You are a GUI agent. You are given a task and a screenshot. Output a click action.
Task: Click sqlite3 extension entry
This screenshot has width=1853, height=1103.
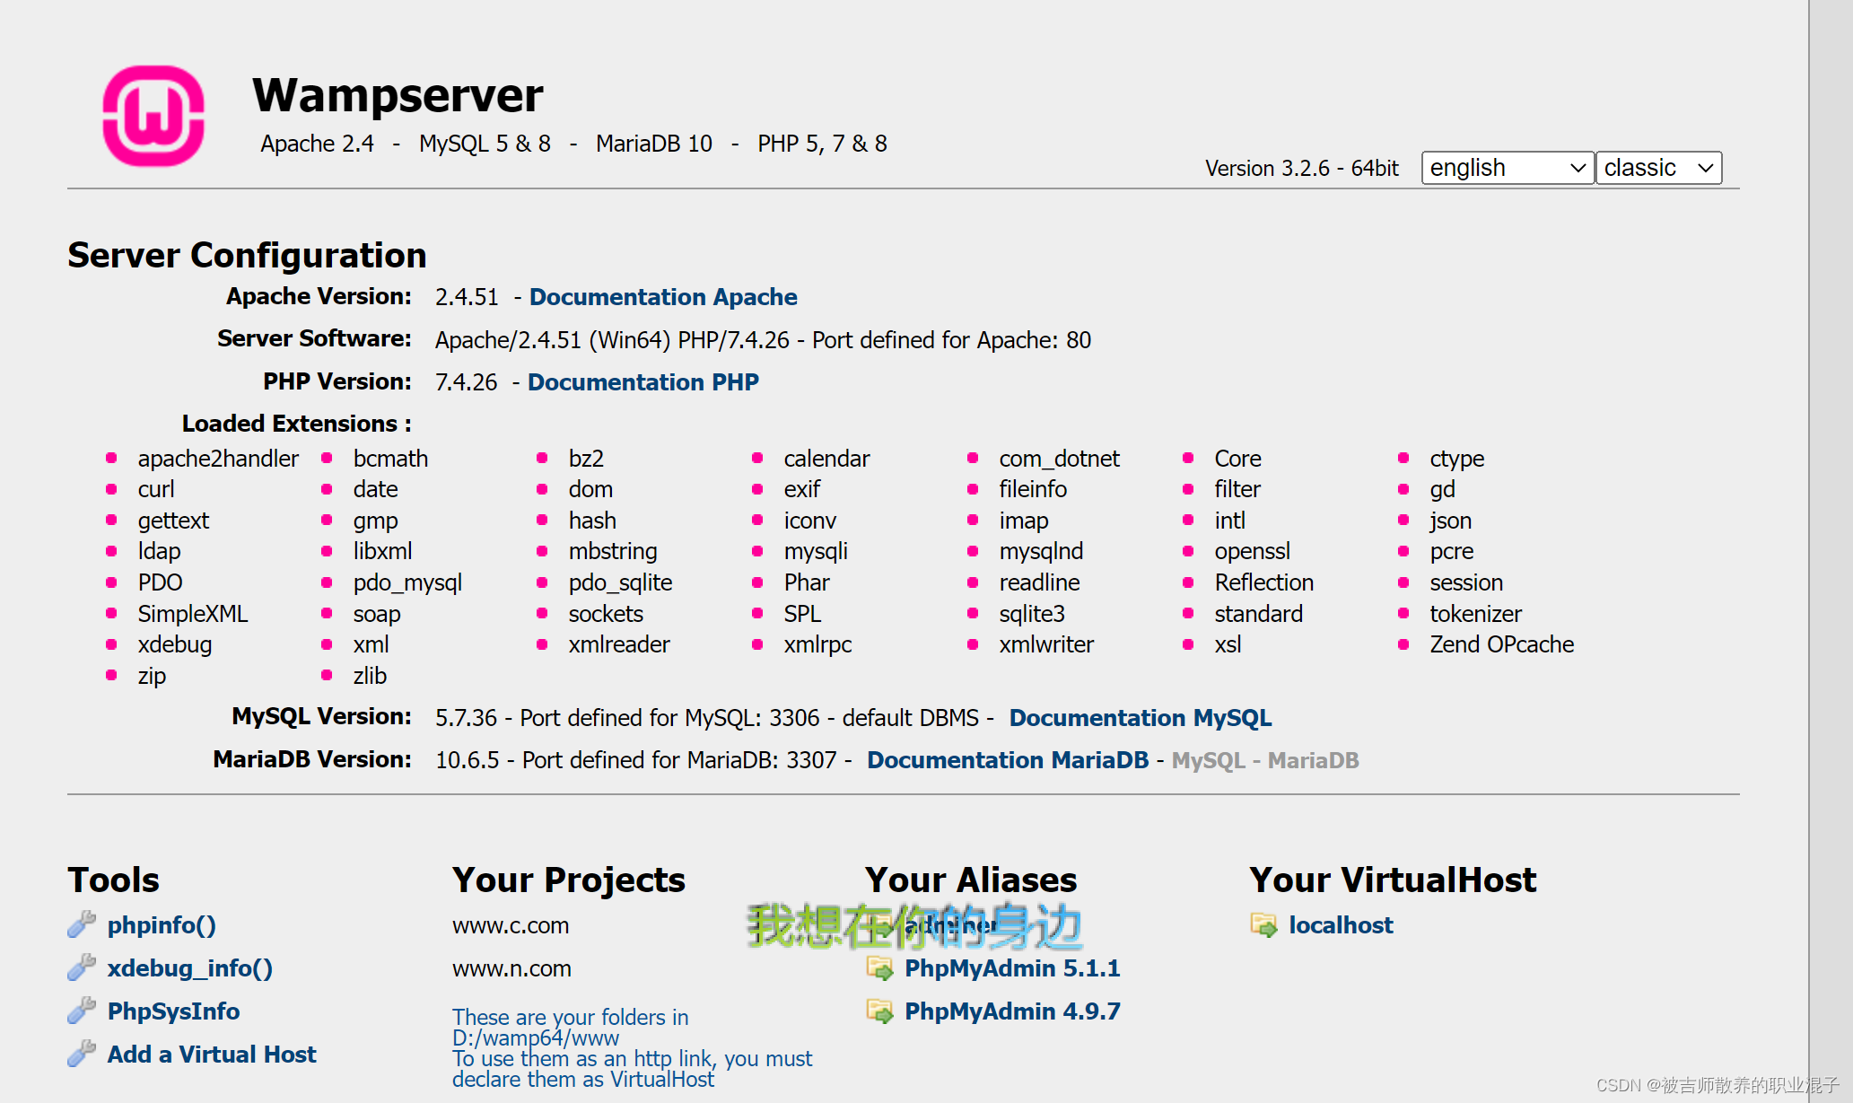[x=1032, y=614]
